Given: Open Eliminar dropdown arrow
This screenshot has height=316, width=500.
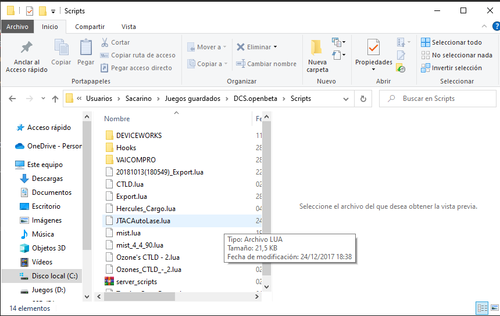Looking at the screenshot, I should (275, 47).
